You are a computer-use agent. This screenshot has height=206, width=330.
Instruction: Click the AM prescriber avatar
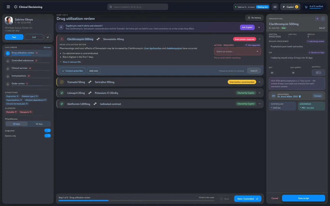(x=273, y=96)
